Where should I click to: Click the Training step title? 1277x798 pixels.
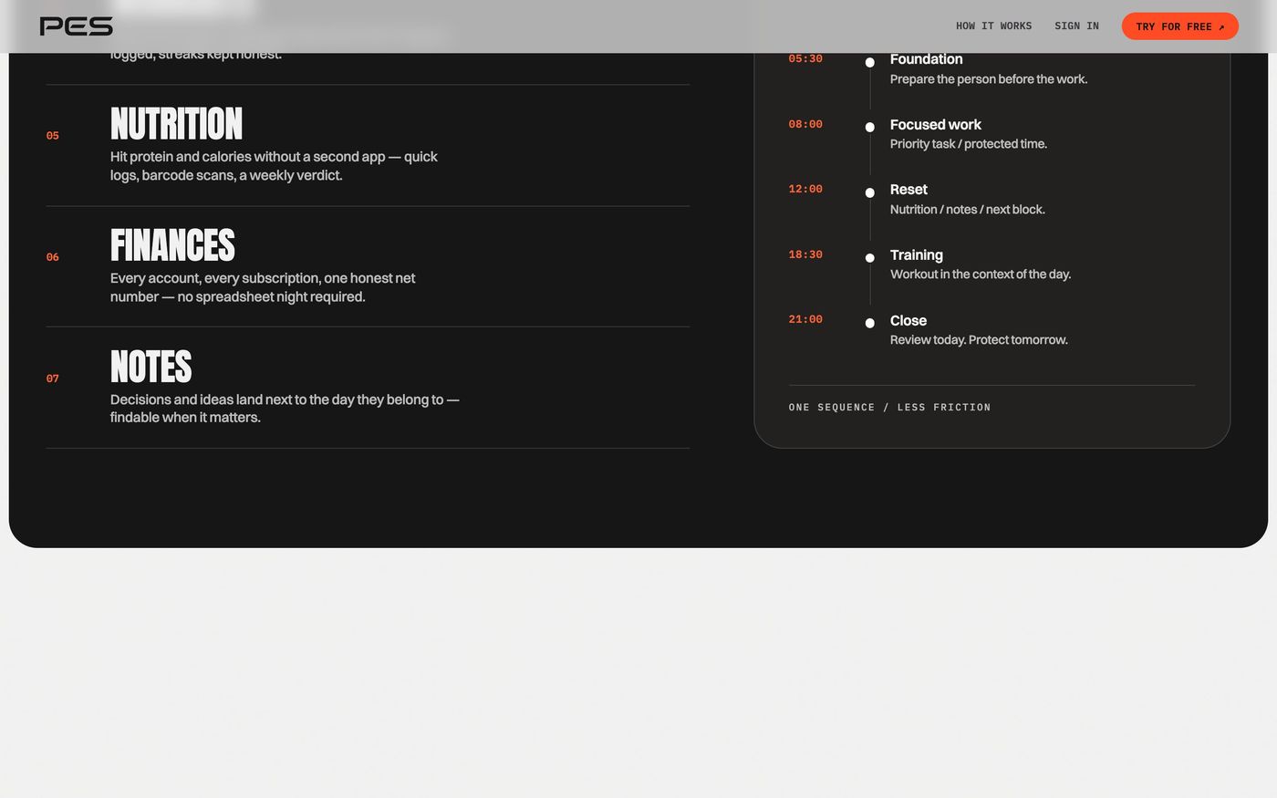[917, 255]
